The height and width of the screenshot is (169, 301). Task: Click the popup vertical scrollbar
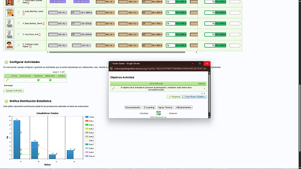click(x=209, y=93)
